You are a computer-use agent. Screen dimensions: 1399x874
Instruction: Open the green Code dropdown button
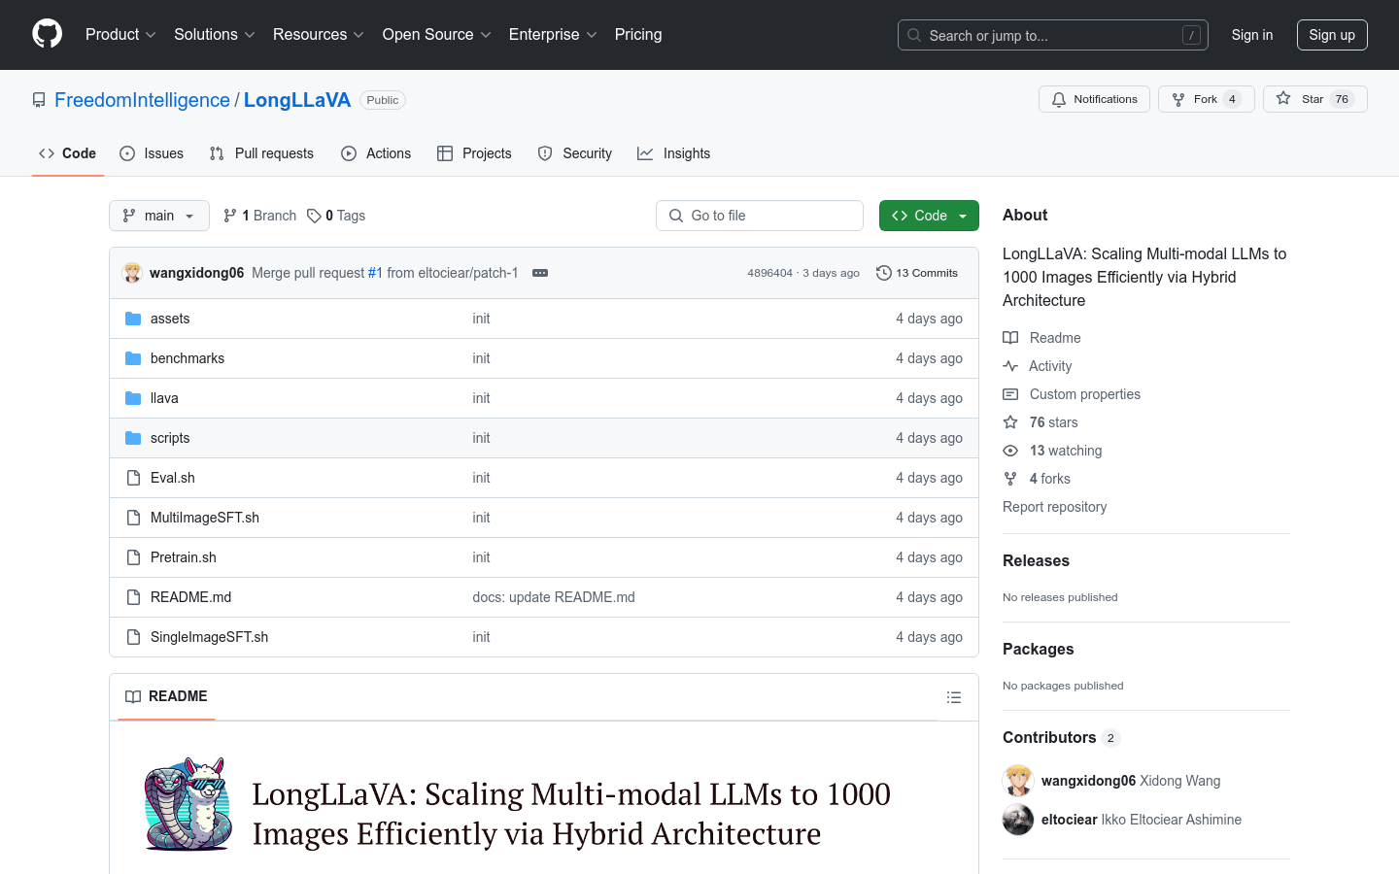pos(929,216)
